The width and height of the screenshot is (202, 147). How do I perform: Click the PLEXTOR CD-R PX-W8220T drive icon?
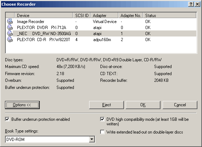pos(10,39)
